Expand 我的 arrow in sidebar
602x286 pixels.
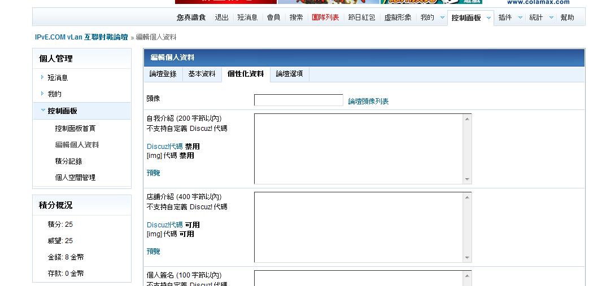point(42,94)
